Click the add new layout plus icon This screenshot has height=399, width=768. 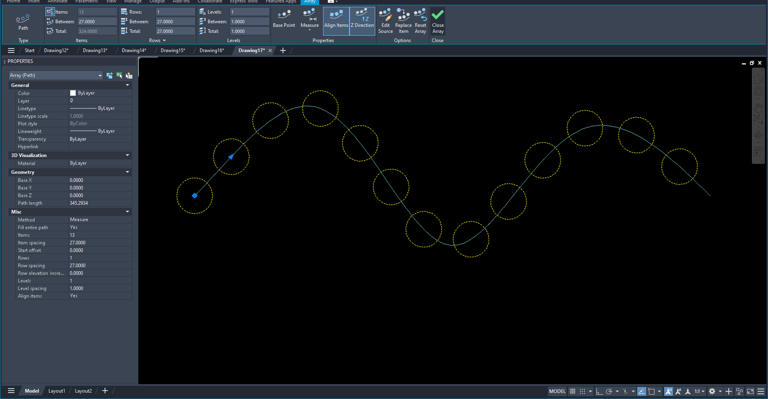pos(105,391)
